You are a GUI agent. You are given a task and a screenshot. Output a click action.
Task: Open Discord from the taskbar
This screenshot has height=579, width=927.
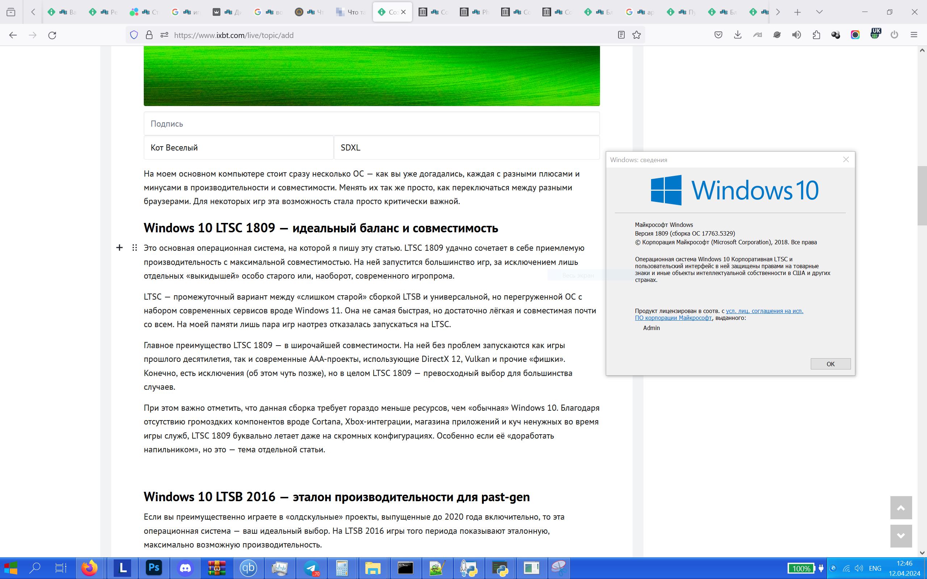(185, 568)
